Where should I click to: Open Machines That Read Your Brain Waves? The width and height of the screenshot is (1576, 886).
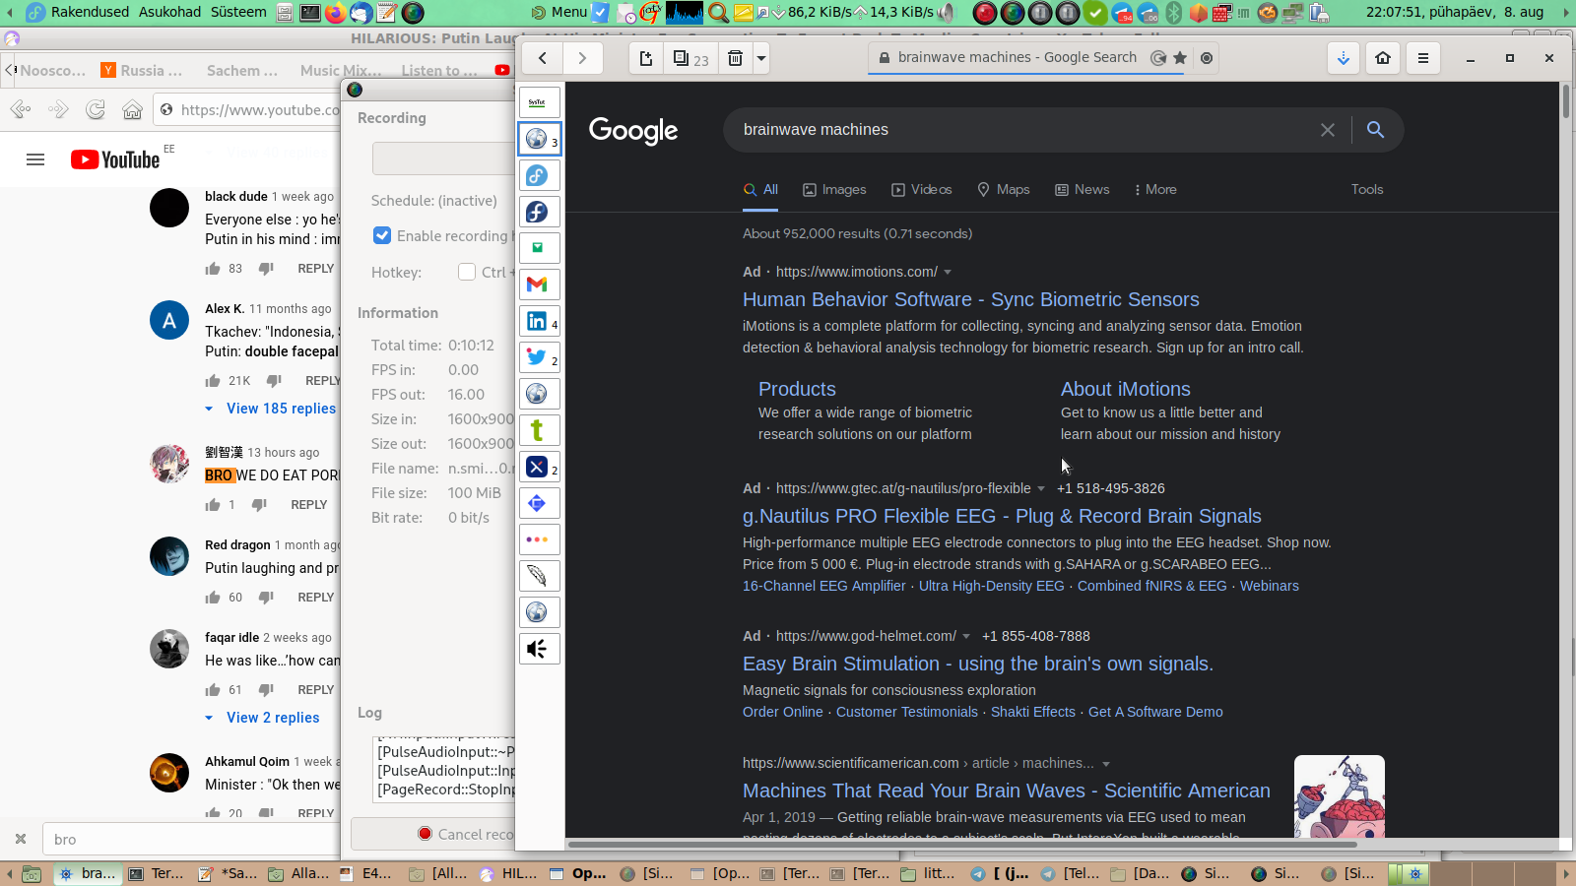coord(1006,791)
